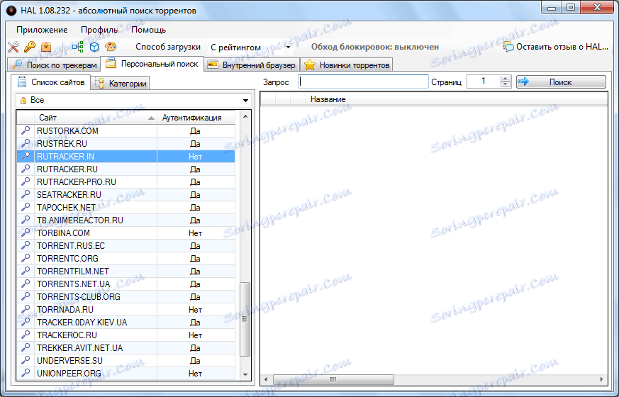Click search icon beside TORBINA.COM

click(x=26, y=233)
